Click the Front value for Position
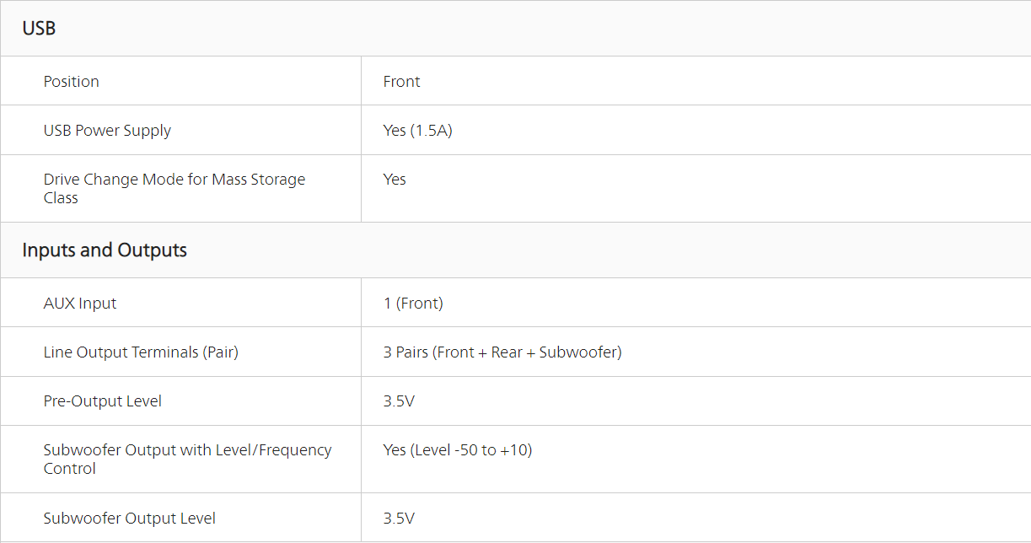Viewport: 1031px width, 543px height. [x=401, y=82]
